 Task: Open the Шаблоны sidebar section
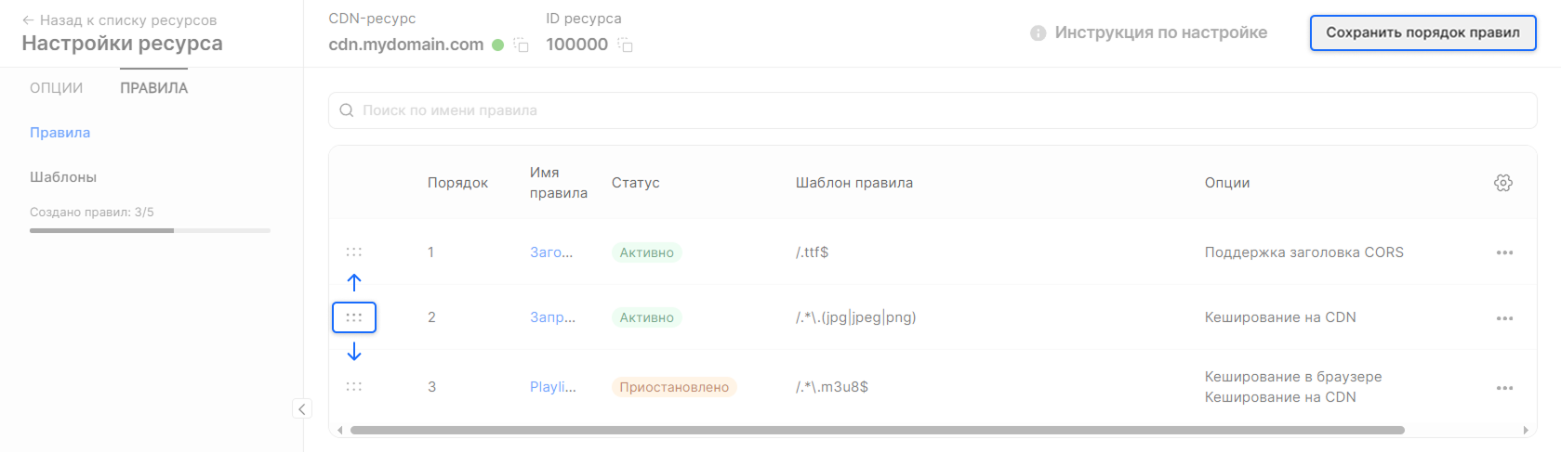(63, 177)
